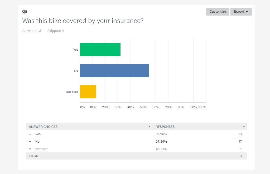
Task: Click the green Yes bar in chart
Action: (100, 50)
